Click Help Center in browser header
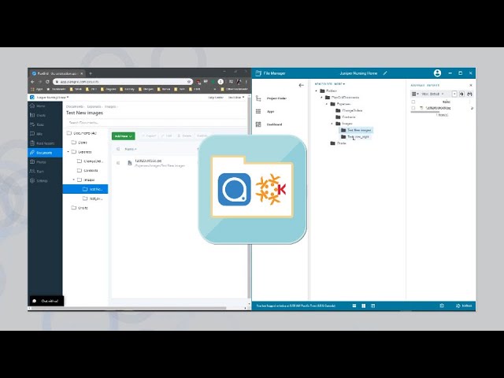 point(216,97)
